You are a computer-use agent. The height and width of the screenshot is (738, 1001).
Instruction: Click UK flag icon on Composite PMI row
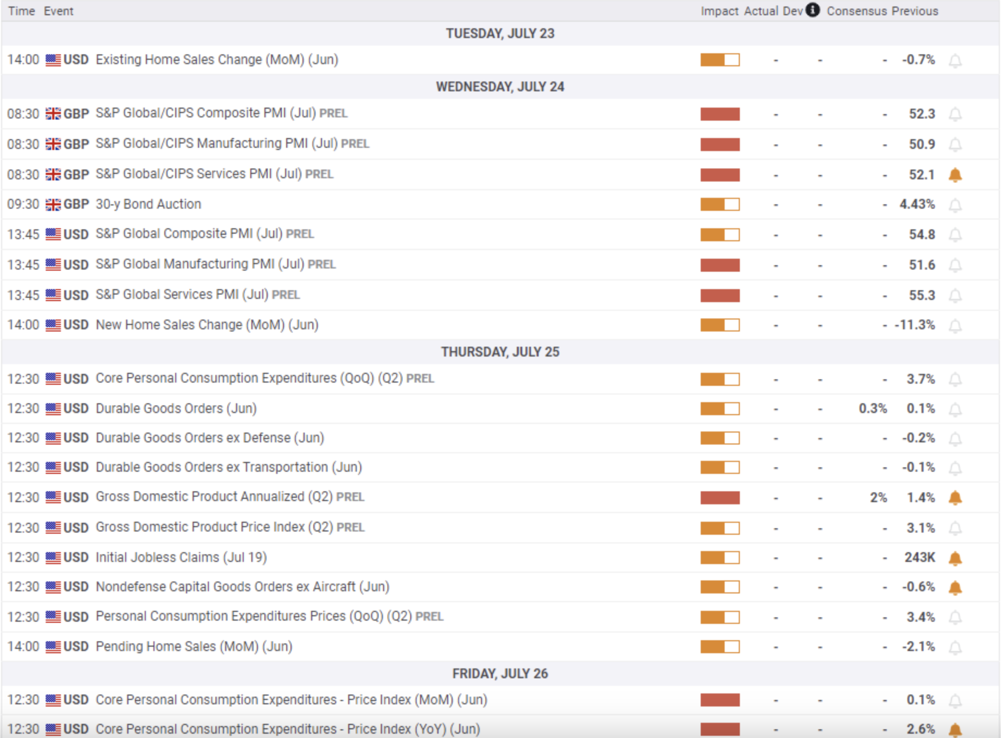coord(53,114)
